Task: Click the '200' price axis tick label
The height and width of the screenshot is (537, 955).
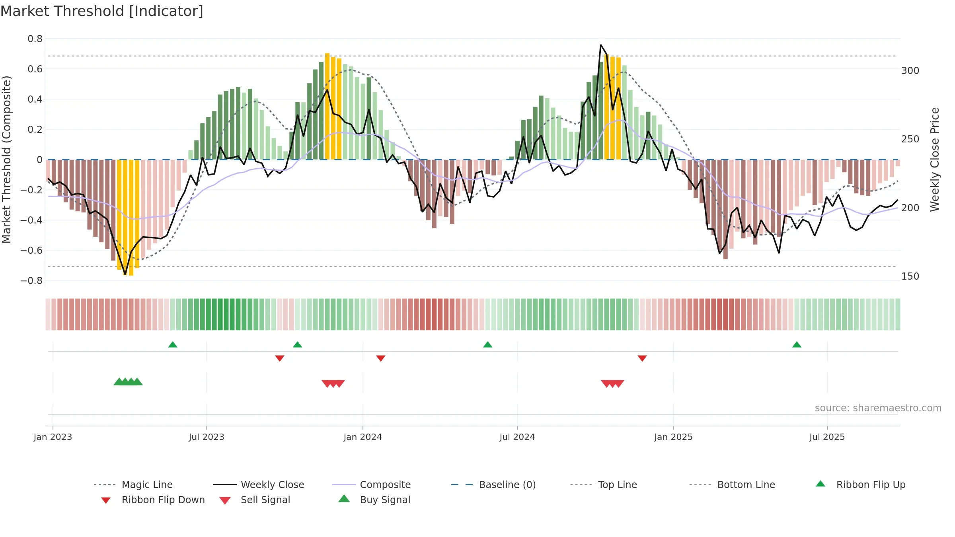Action: point(910,208)
